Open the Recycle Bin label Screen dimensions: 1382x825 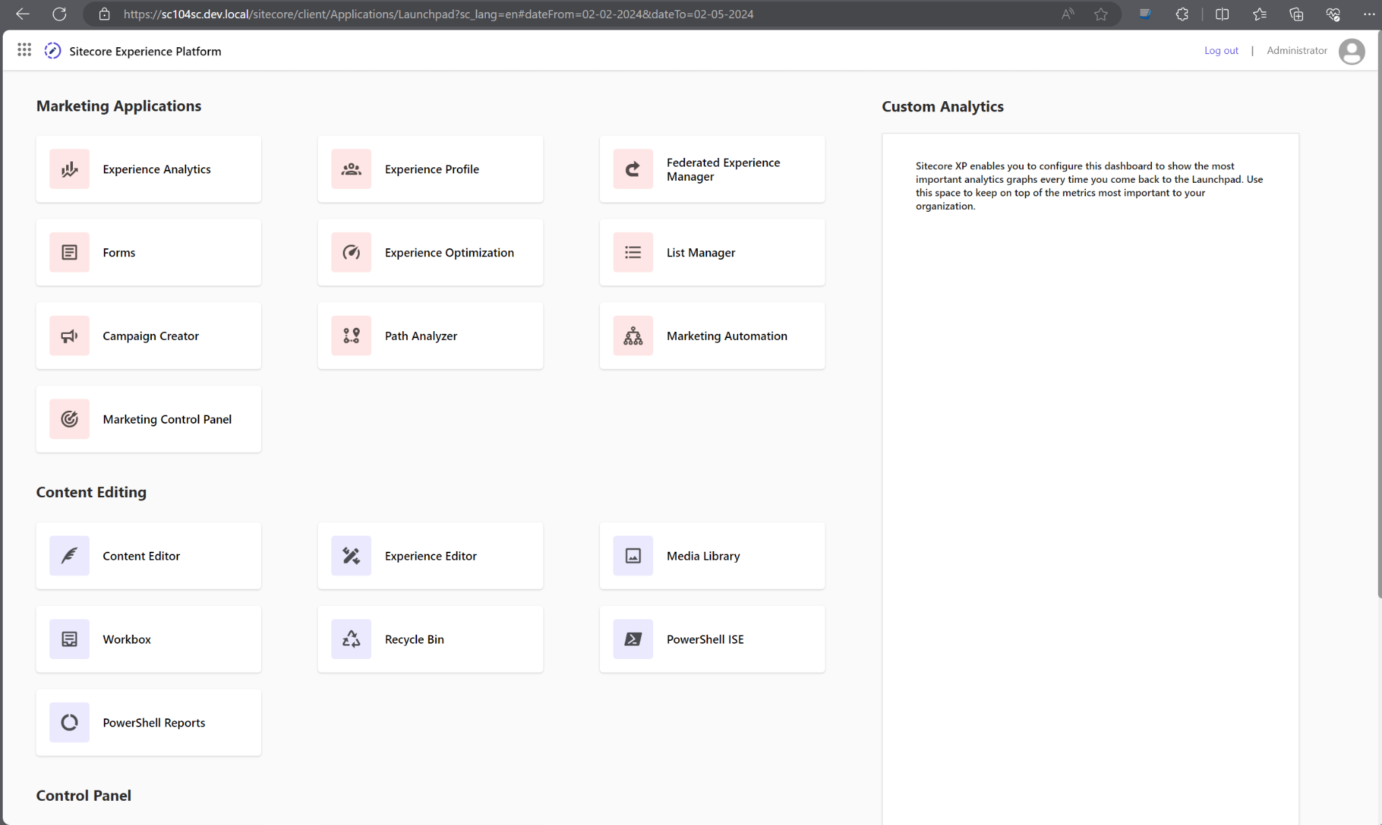coord(414,639)
